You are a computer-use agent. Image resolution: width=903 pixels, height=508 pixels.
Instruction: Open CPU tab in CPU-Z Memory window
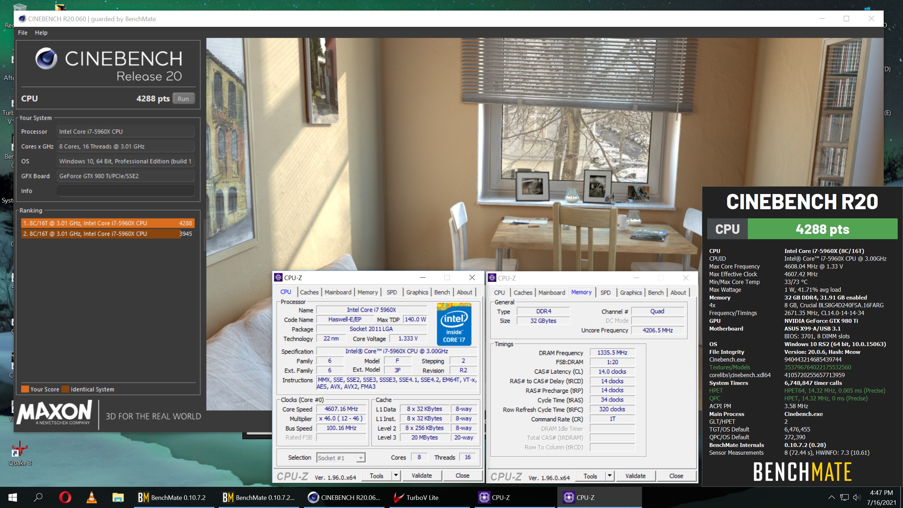(499, 292)
